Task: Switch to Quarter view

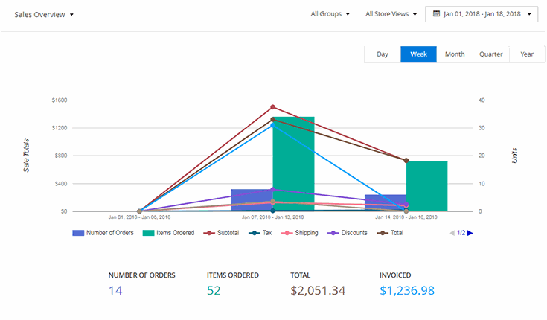Action: point(490,54)
